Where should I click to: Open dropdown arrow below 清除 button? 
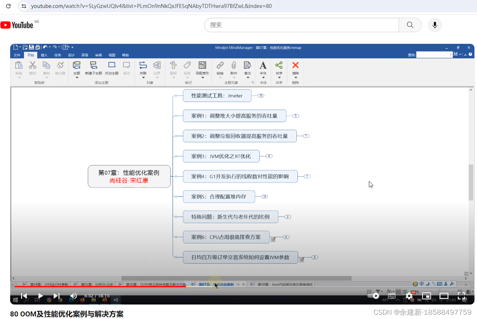click(296, 77)
